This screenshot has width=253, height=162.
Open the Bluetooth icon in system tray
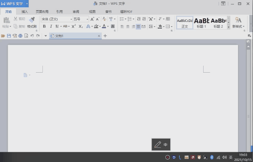coord(212,157)
